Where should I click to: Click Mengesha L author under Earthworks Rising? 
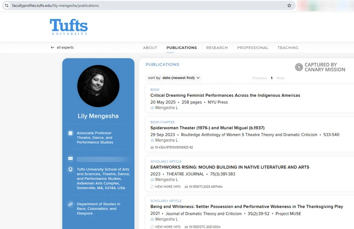click(x=167, y=180)
